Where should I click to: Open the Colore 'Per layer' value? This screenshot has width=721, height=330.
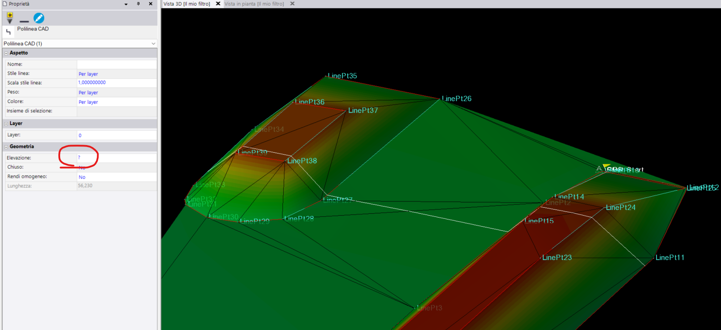pyautogui.click(x=117, y=101)
